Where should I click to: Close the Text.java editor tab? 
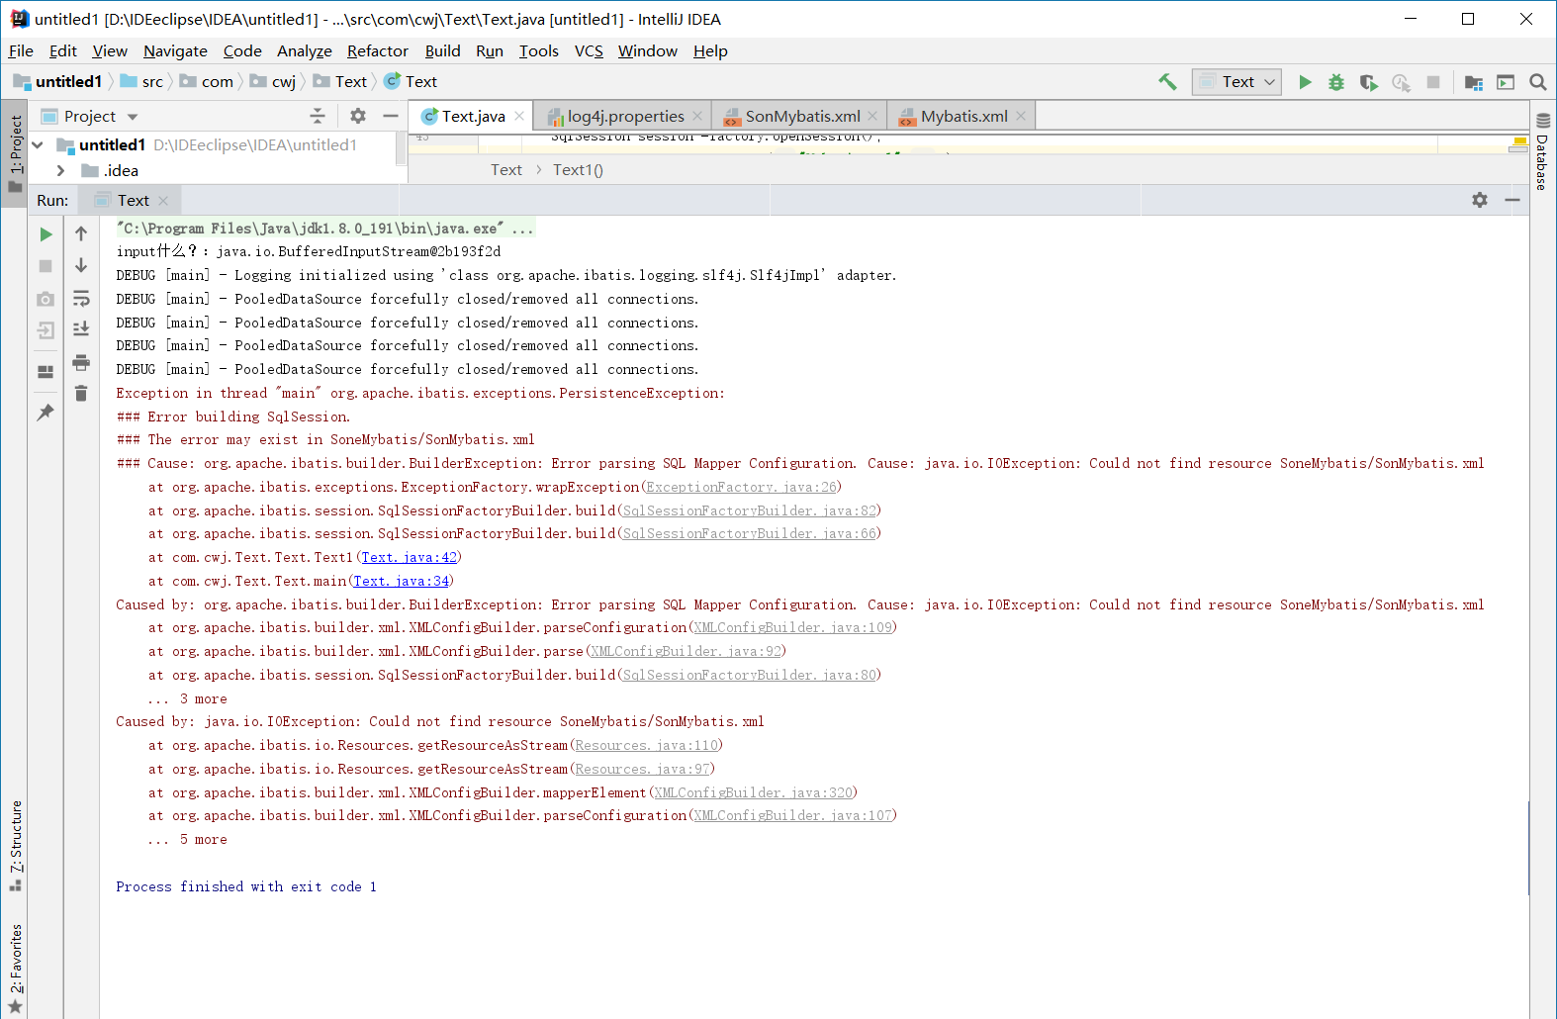(x=519, y=117)
